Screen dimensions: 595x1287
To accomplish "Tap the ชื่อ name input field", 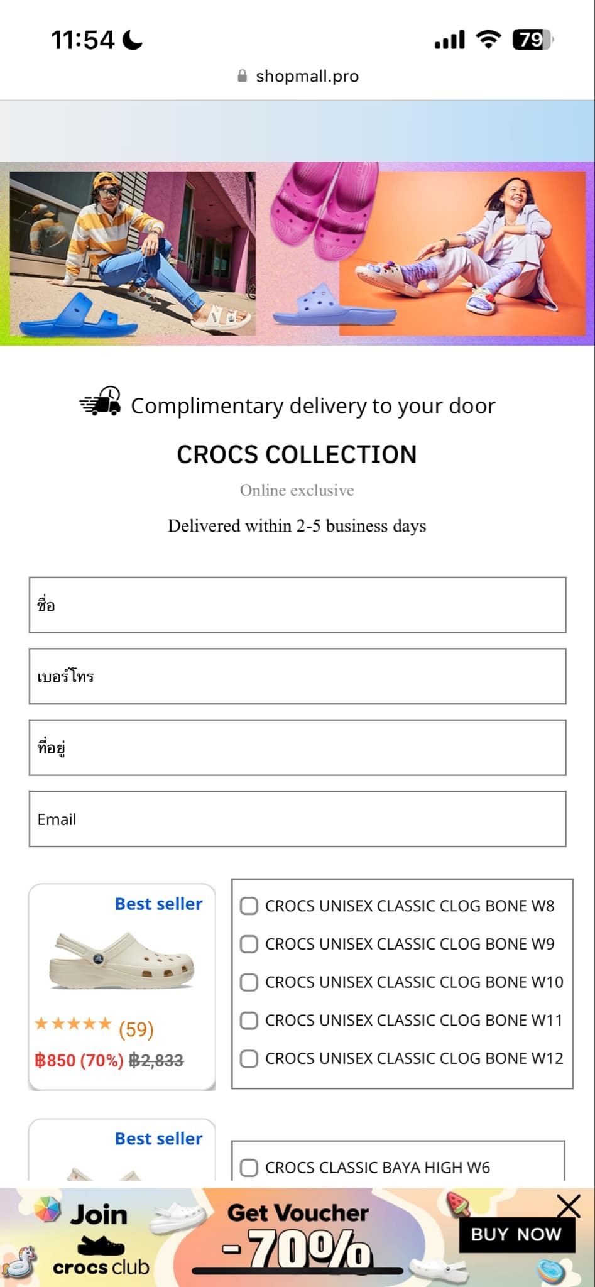I will click(297, 605).
